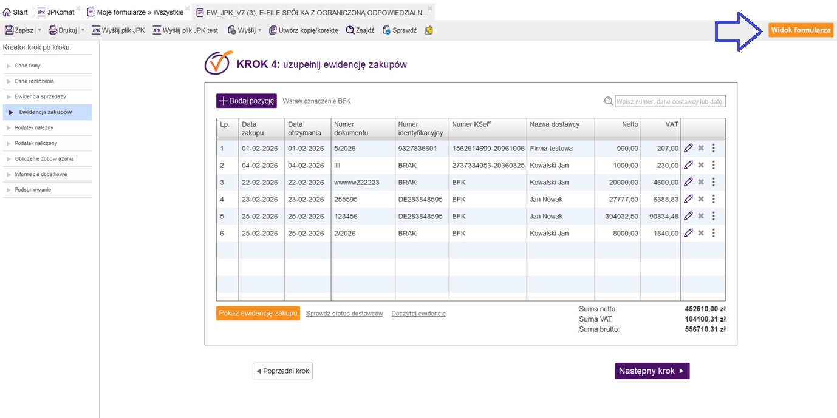Open the three-dot menu for row 6

pos(713,233)
